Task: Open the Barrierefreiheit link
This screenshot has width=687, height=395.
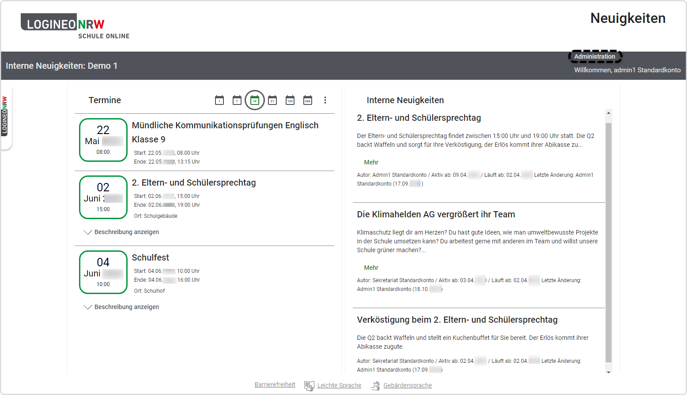Action: [x=275, y=385]
